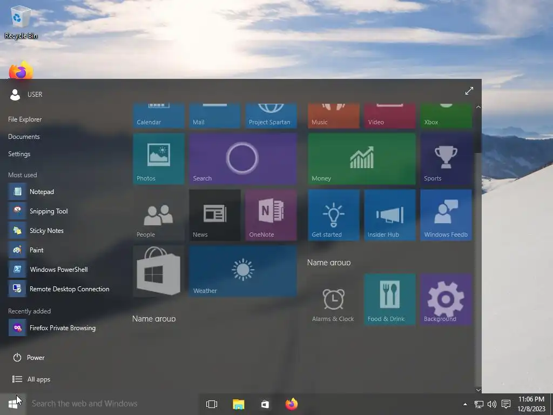
Task: Open the Alarms & Clock tile
Action: coord(334,299)
